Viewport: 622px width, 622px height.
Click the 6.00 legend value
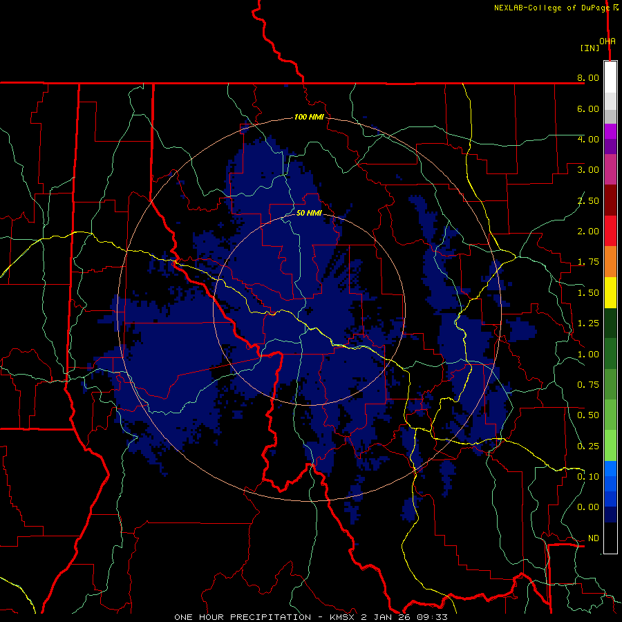click(x=588, y=109)
